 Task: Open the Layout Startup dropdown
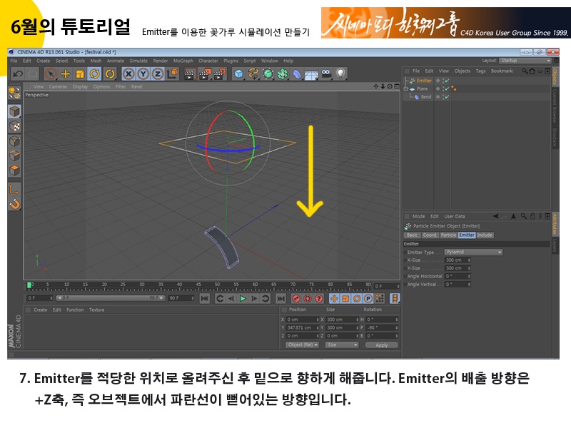coord(525,61)
